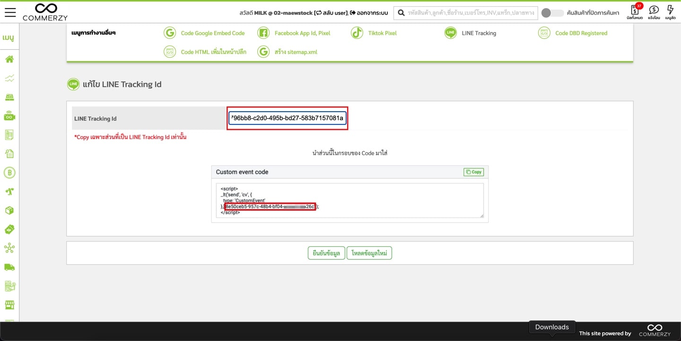This screenshot has height=341, width=681.
Task: Open the เมนูลัด shortcut menu icon
Action: pos(670,12)
